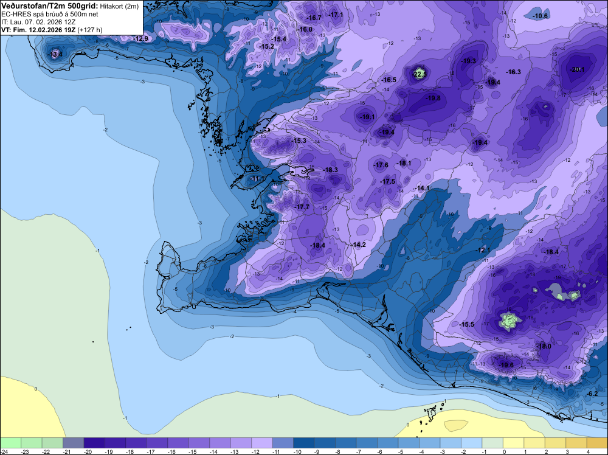Click the -20.1 temperature value
608x455 pixels.
tap(577, 69)
